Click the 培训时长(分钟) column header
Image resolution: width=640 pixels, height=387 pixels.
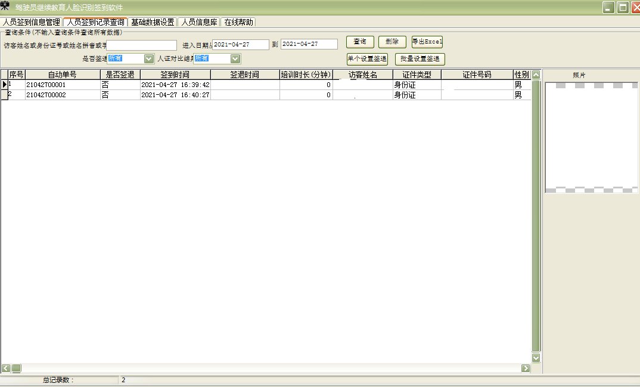tap(306, 75)
